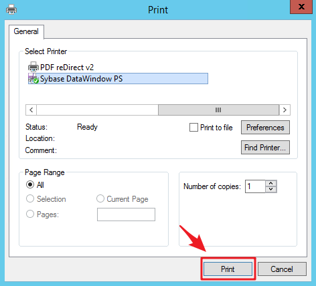The width and height of the screenshot is (316, 286).
Task: Click the Cancel button
Action: [282, 269]
